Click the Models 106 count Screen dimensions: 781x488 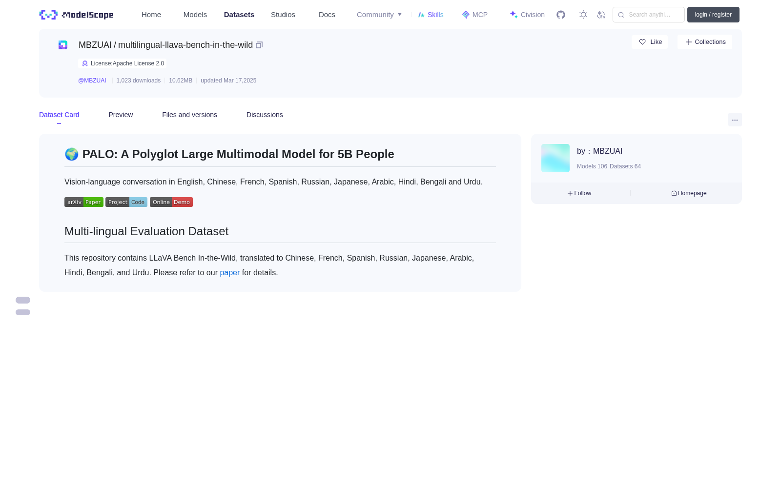pos(592,166)
